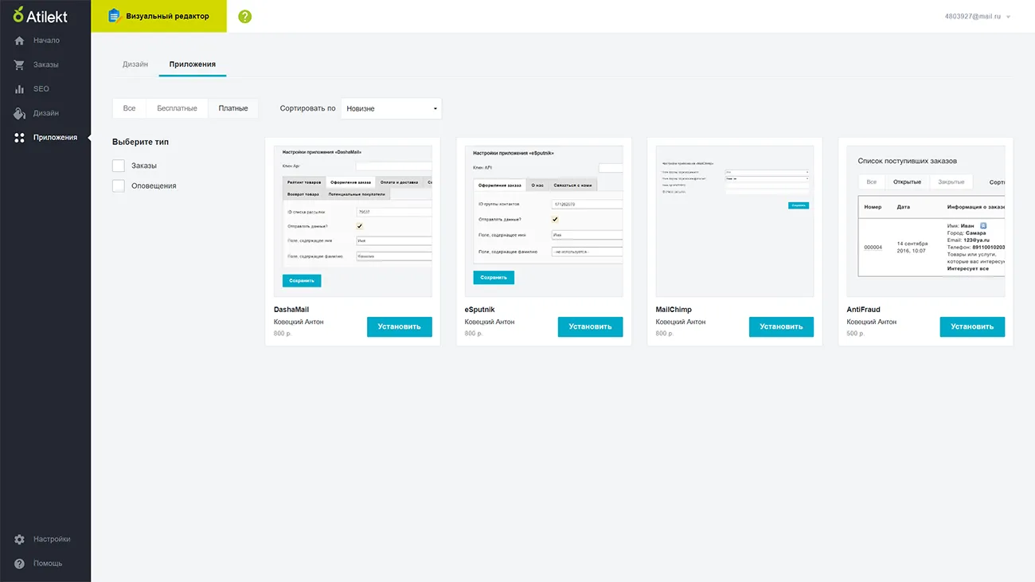Image resolution: width=1035 pixels, height=582 pixels.
Task: Open the SEO bar chart icon
Action: tap(20, 89)
